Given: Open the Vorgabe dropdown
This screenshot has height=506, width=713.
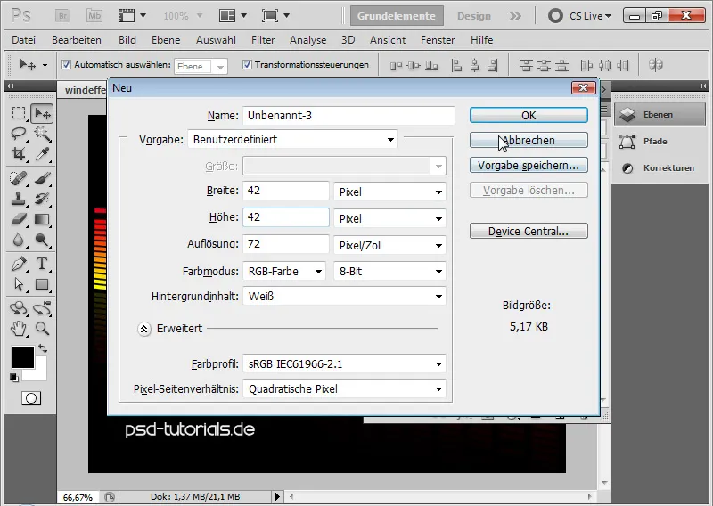Looking at the screenshot, I should [292, 140].
